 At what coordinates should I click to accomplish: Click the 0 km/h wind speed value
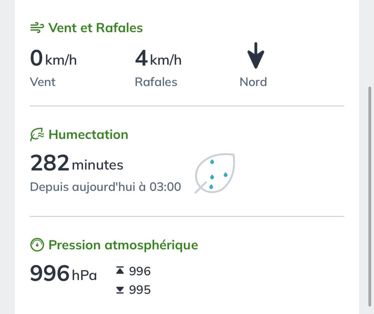click(x=53, y=58)
